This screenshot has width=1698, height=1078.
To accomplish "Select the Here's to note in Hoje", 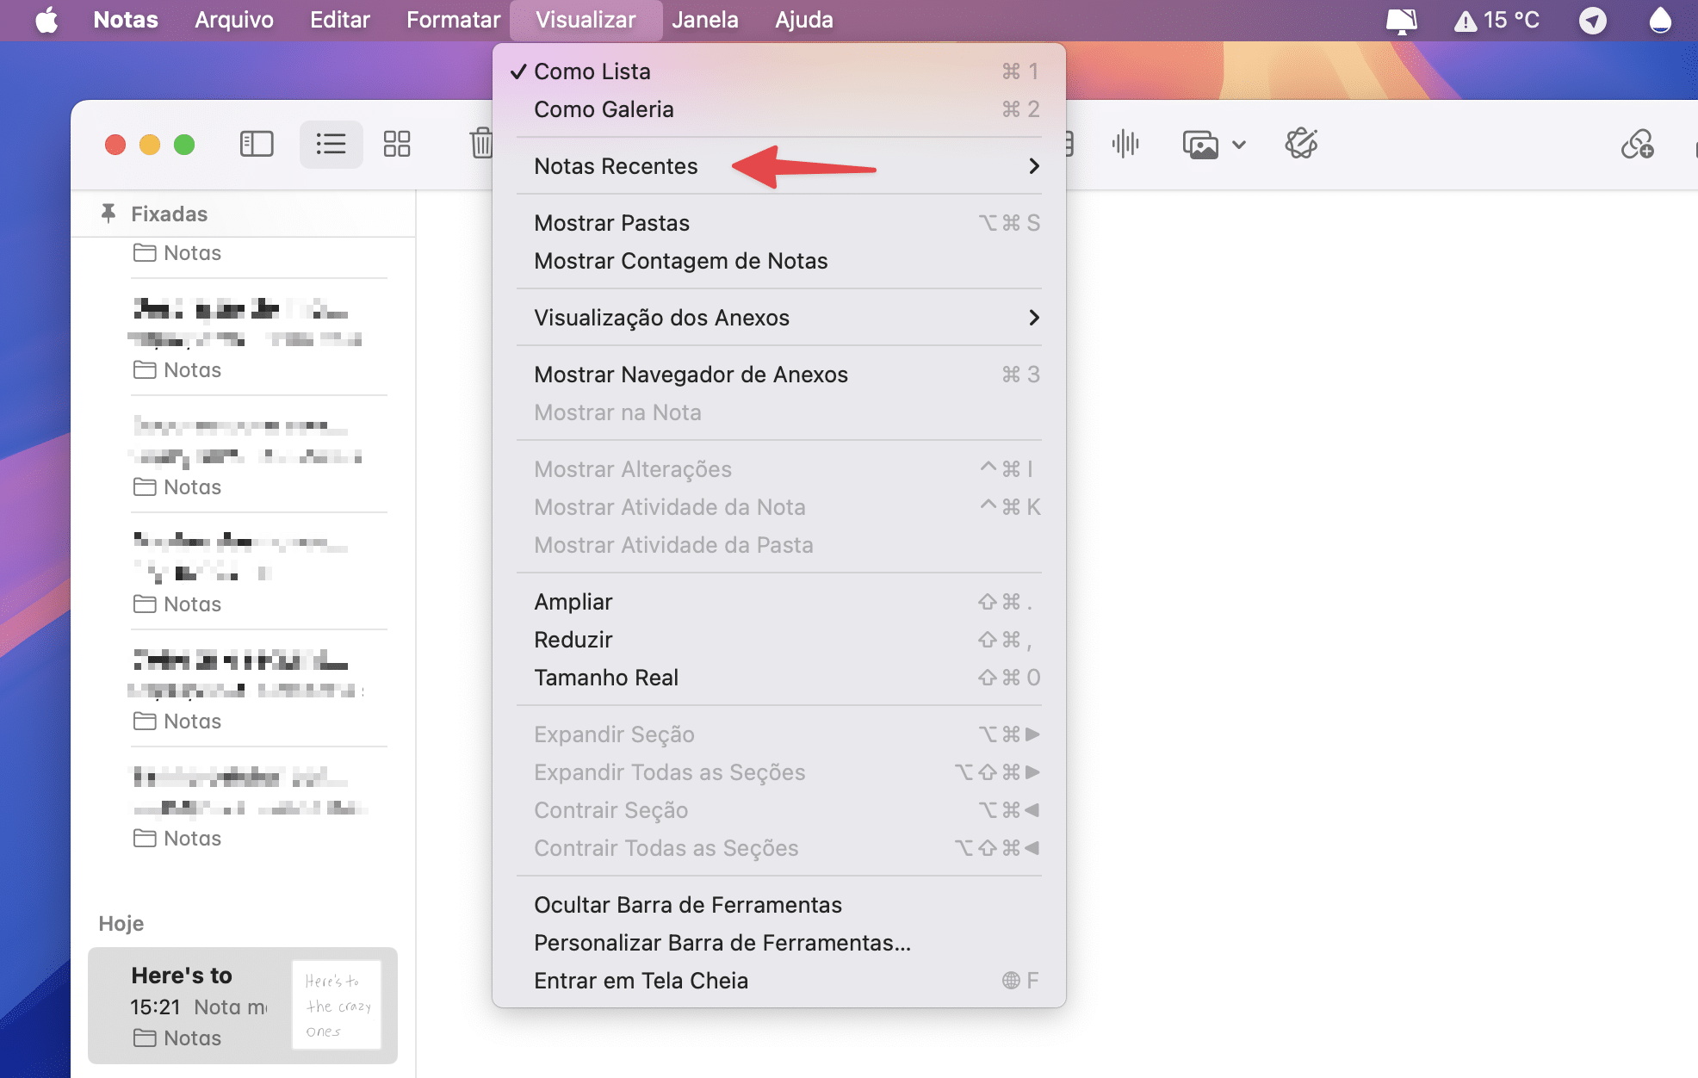I will [243, 1006].
